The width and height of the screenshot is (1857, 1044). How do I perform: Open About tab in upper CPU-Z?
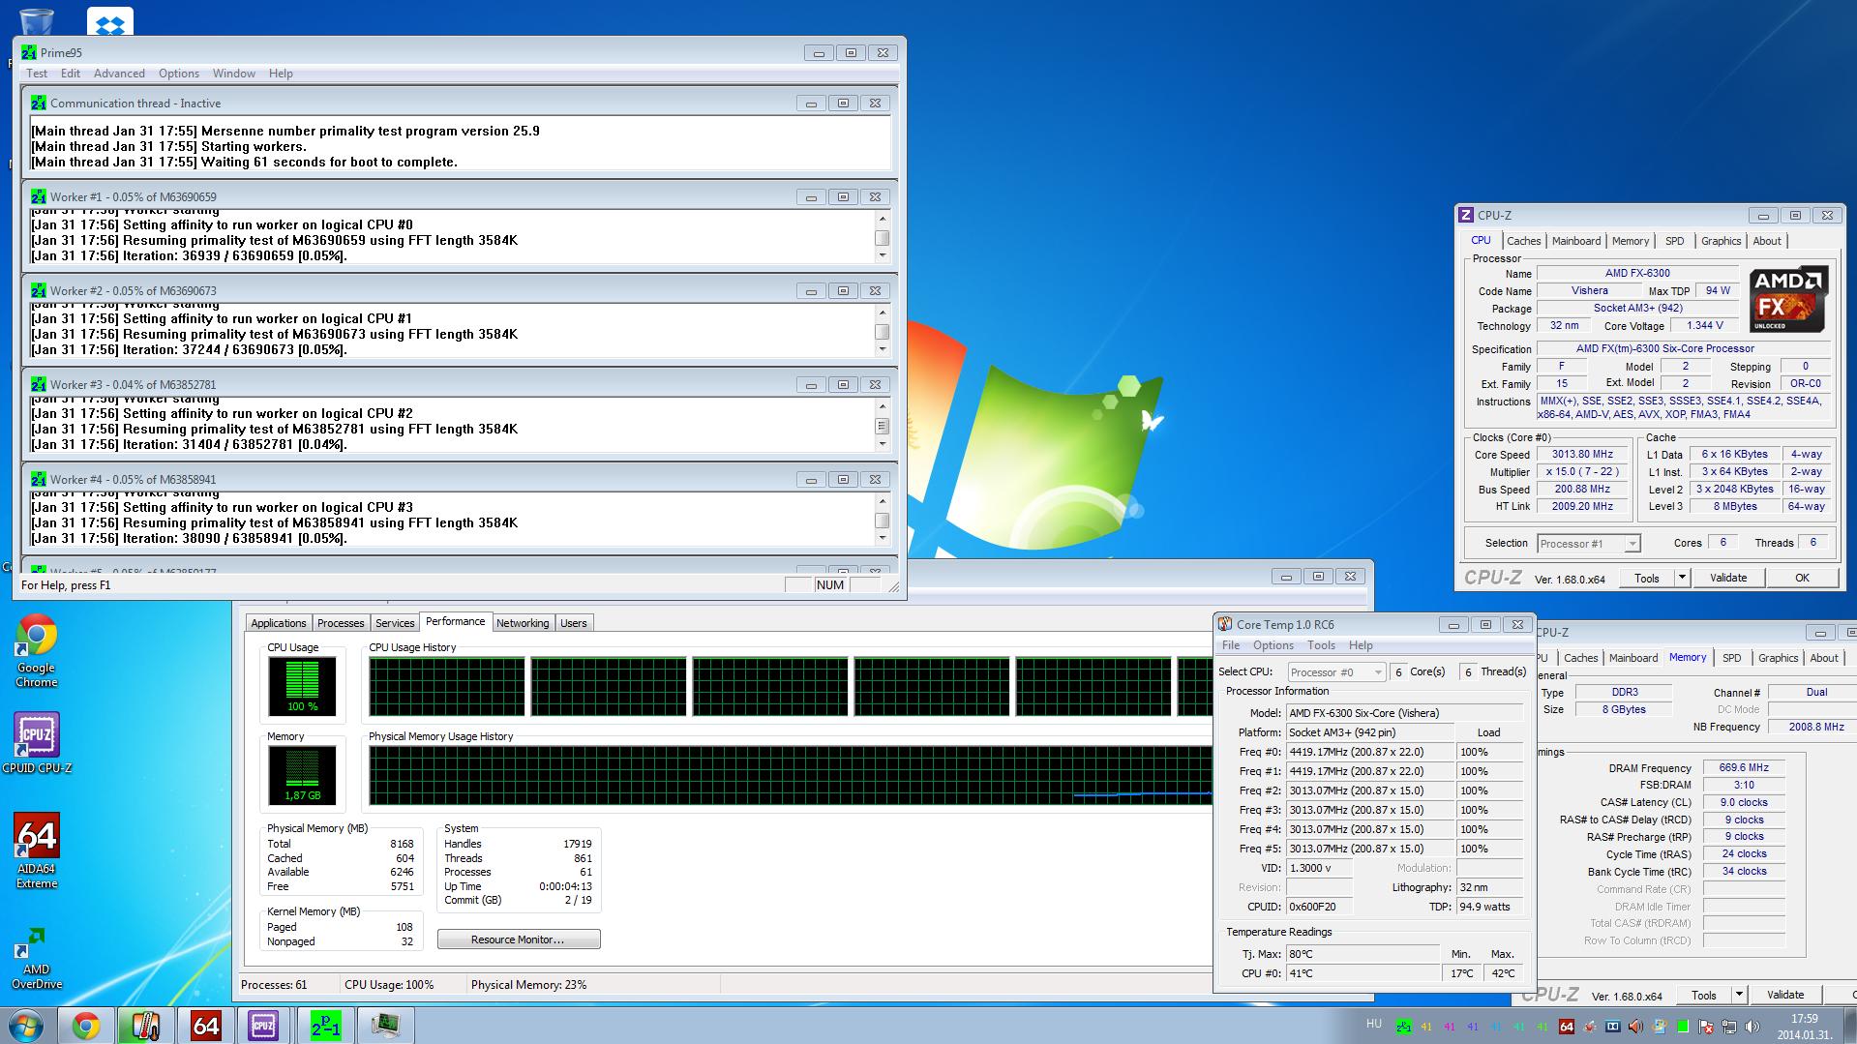[x=1767, y=241]
